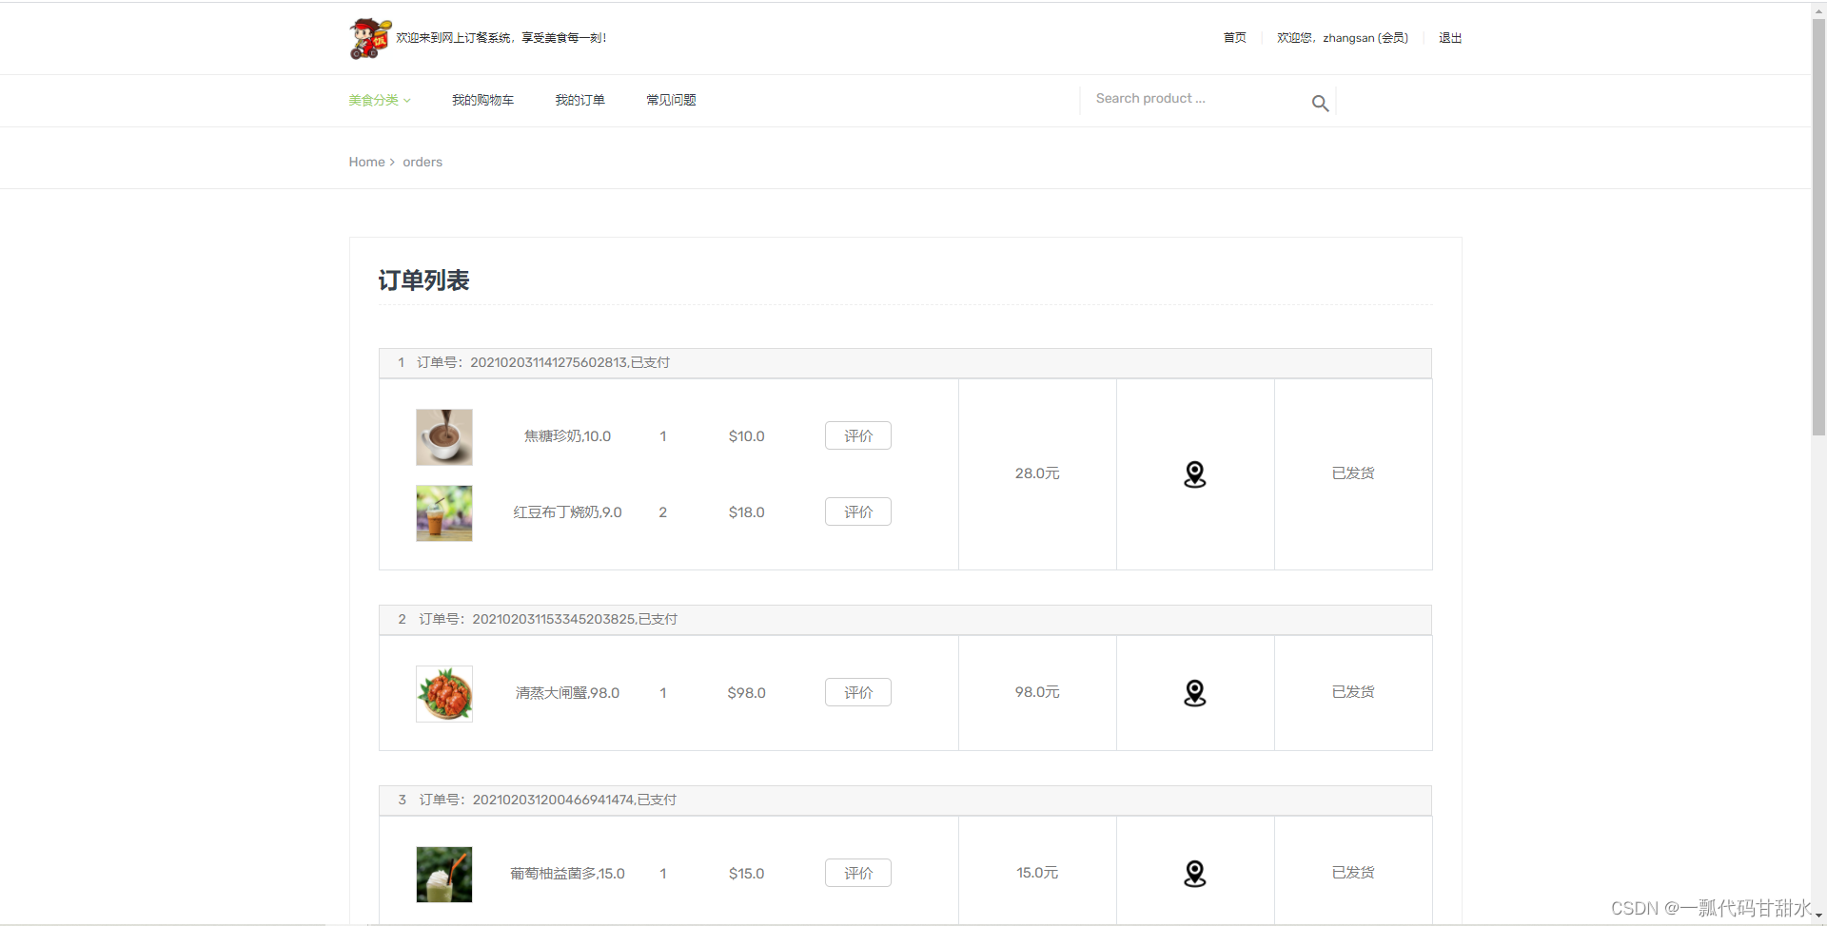1827x926 pixels.
Task: Click 评价 button for 清蒸大闸蟹
Action: click(x=858, y=692)
